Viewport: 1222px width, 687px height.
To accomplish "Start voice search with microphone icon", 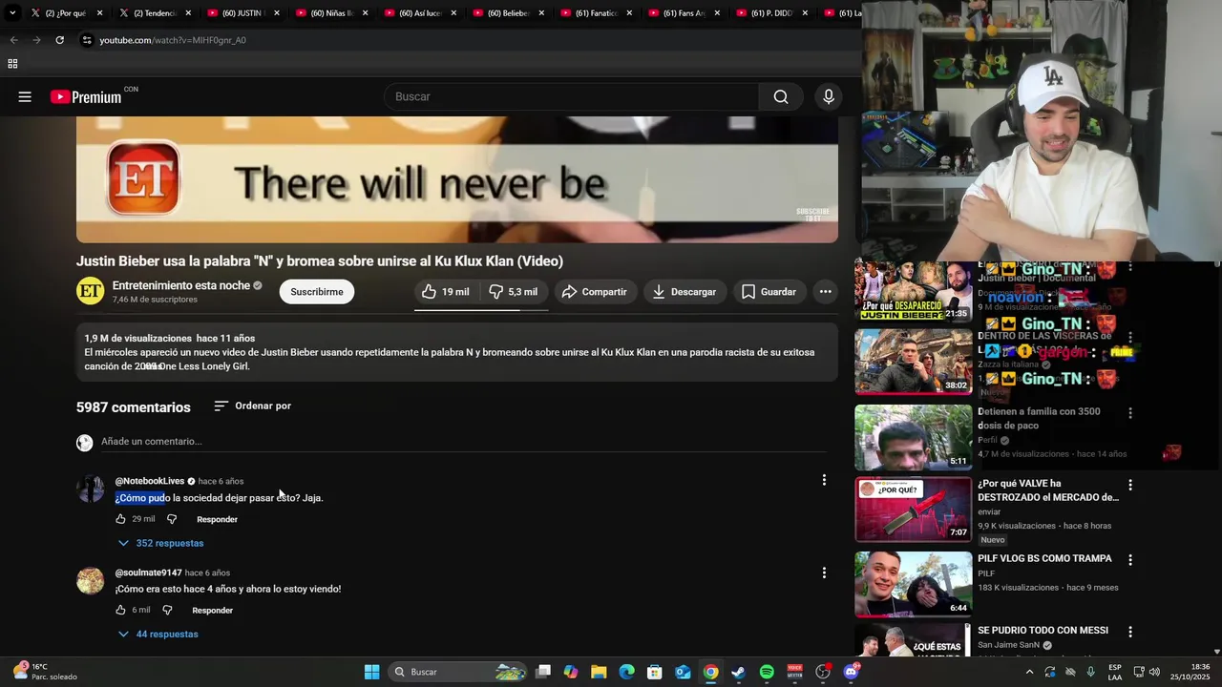I will point(829,96).
